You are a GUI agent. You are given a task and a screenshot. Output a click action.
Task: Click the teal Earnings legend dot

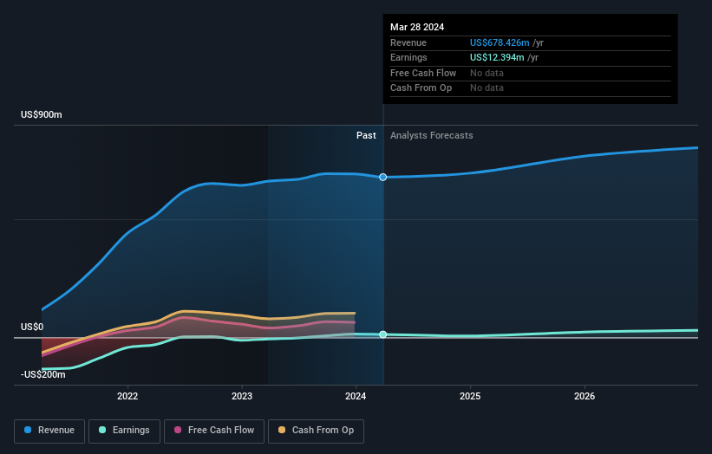(x=102, y=430)
